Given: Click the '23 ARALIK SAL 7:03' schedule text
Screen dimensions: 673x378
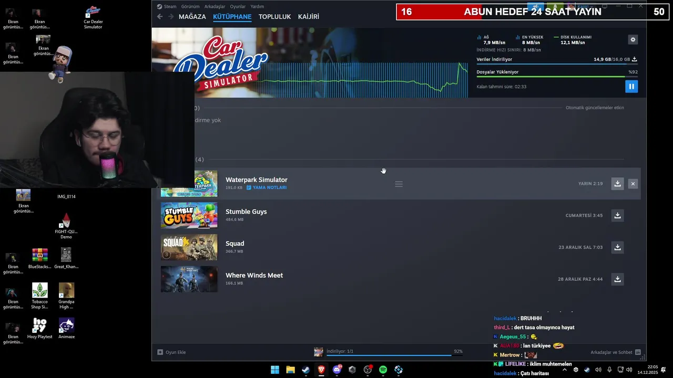Looking at the screenshot, I should pos(580,247).
